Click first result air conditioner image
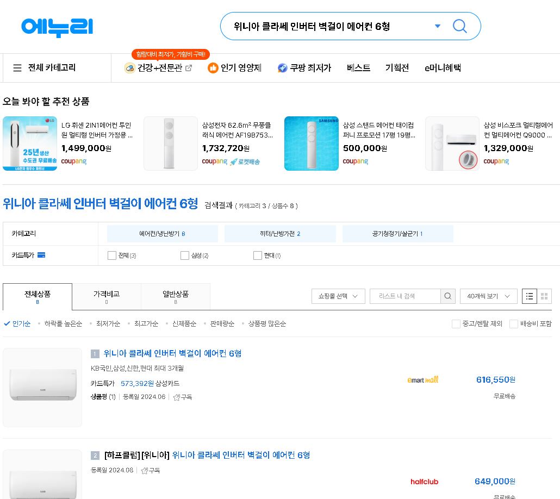 tap(42, 388)
